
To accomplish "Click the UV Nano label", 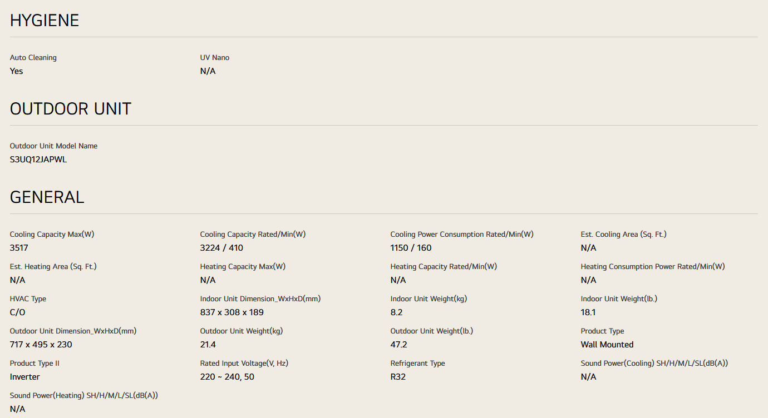I will (x=215, y=58).
